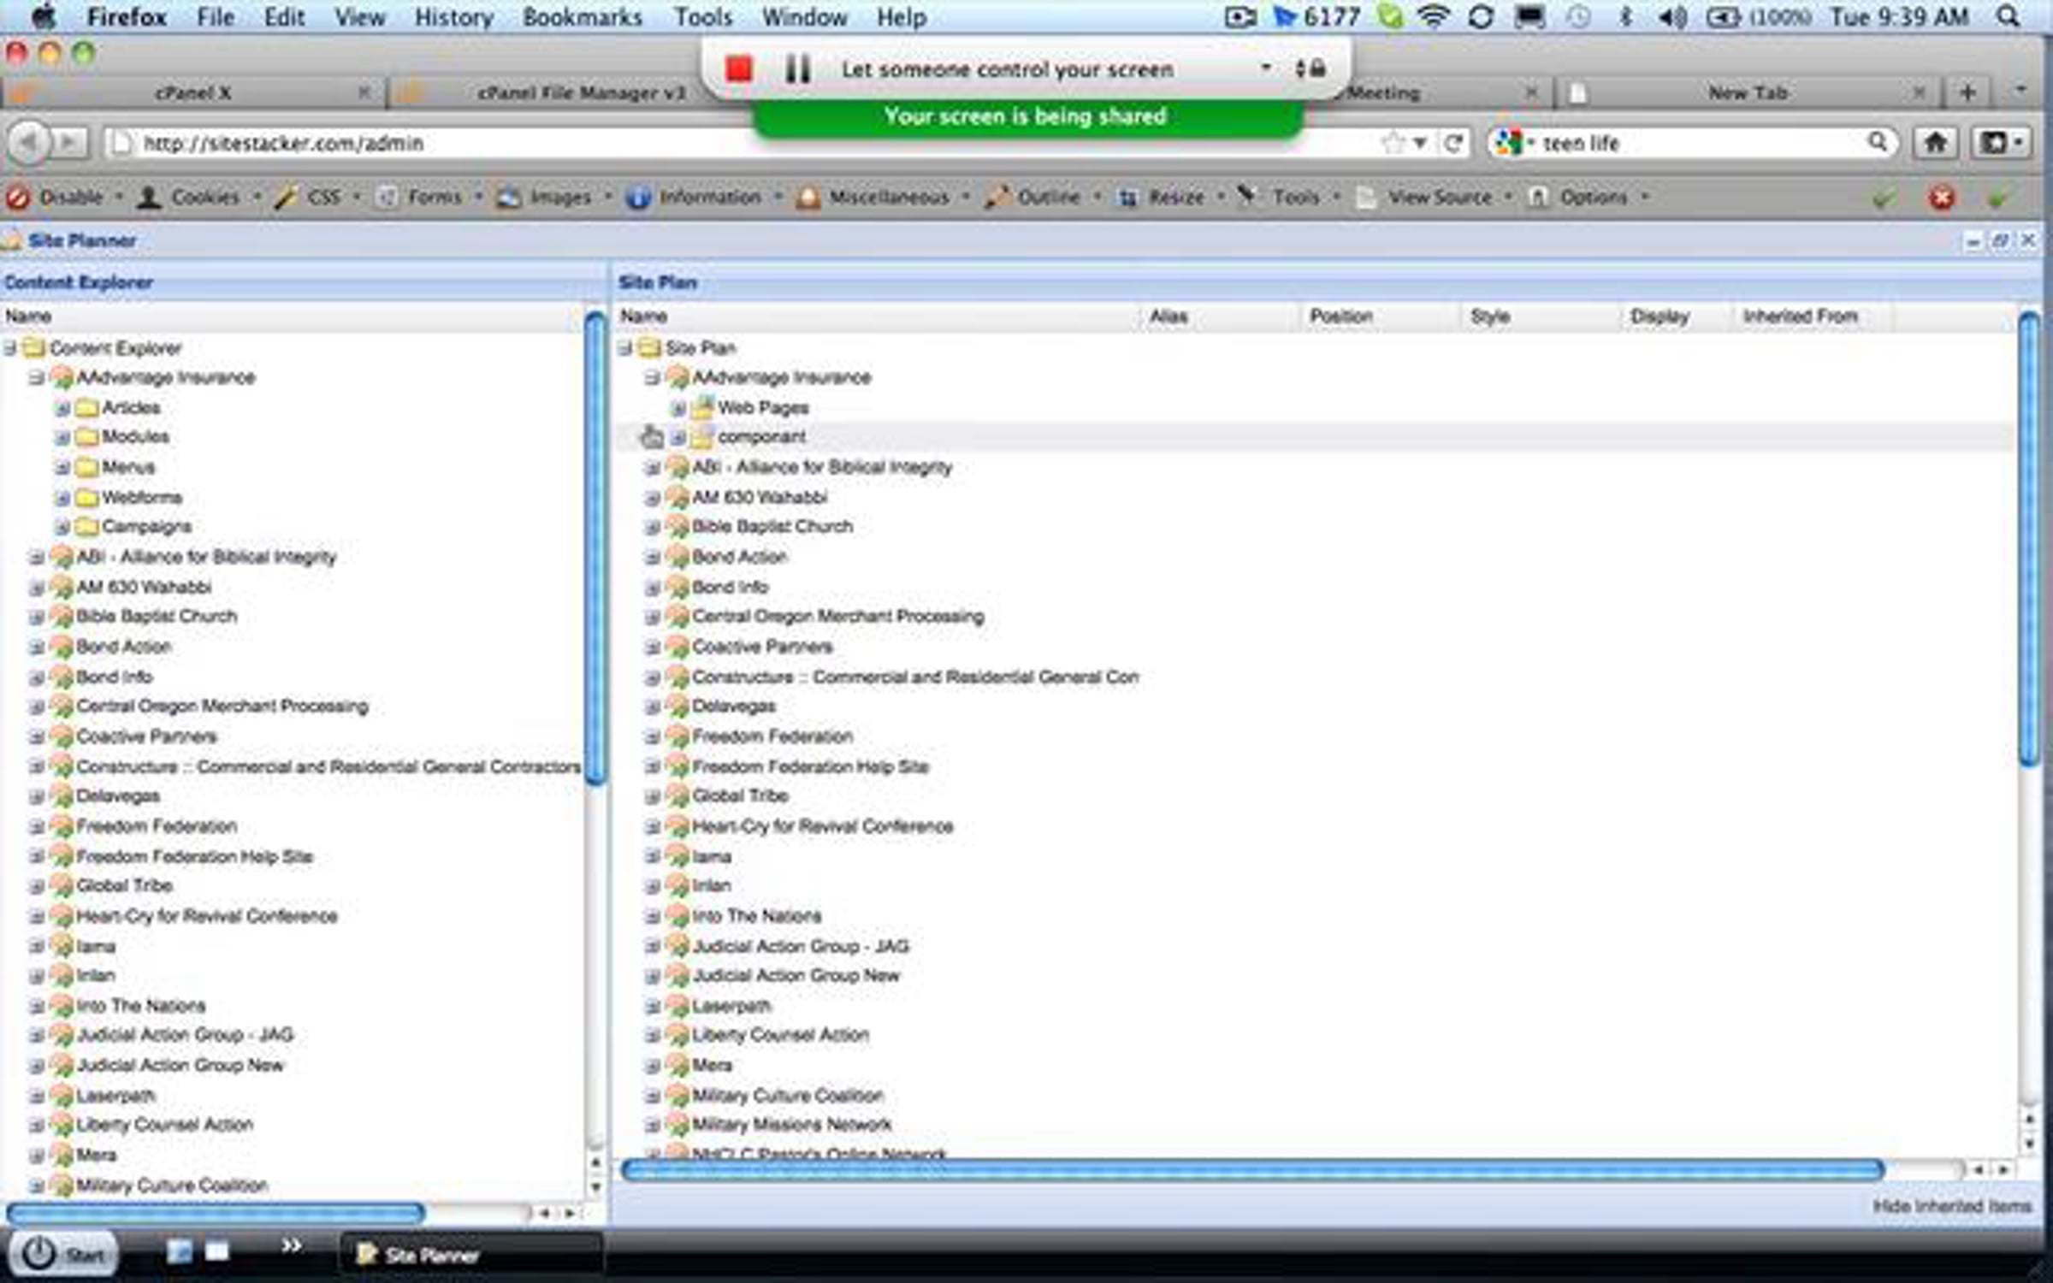Click the Site Planner taskbar item
The height and width of the screenshot is (1283, 2053).
(419, 1255)
